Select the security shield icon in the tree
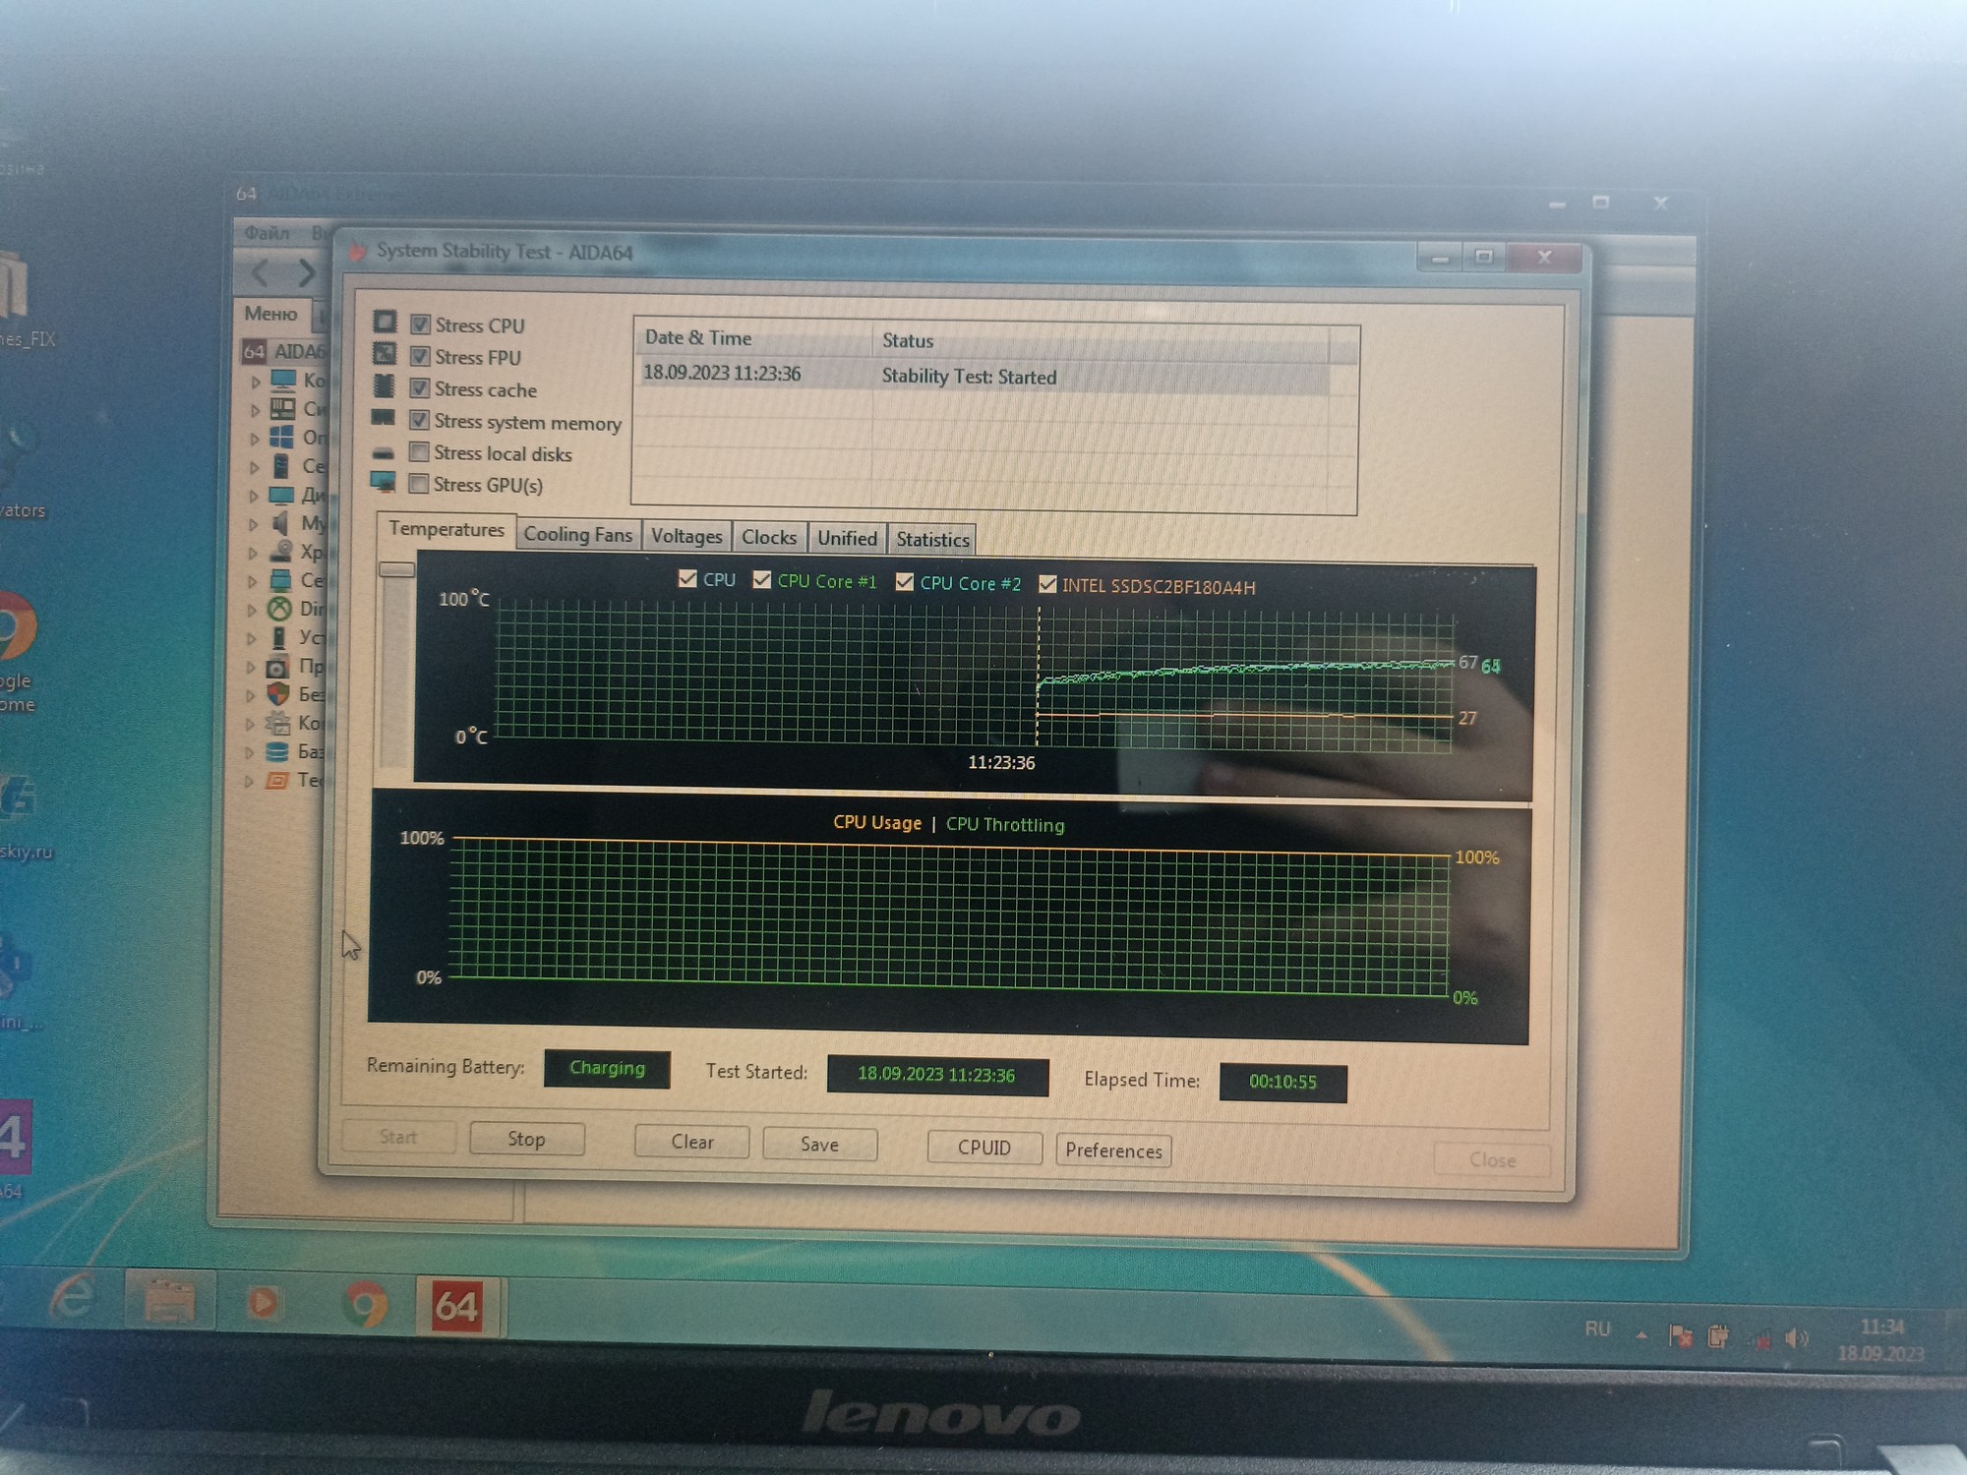The width and height of the screenshot is (1967, 1475). tap(279, 694)
